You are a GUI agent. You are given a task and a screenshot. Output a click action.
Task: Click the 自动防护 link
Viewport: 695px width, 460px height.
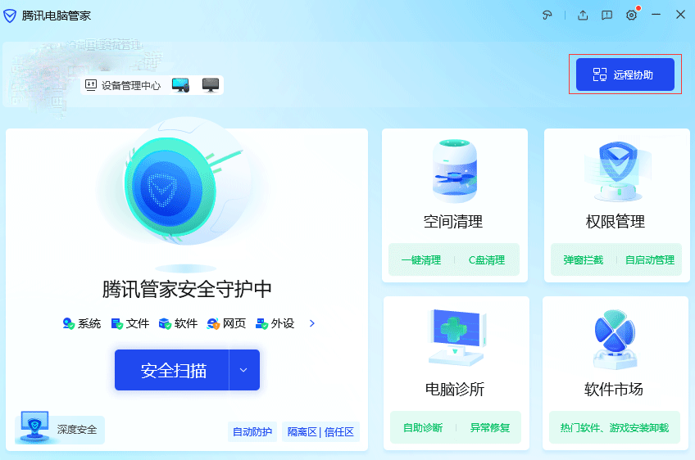click(x=252, y=431)
